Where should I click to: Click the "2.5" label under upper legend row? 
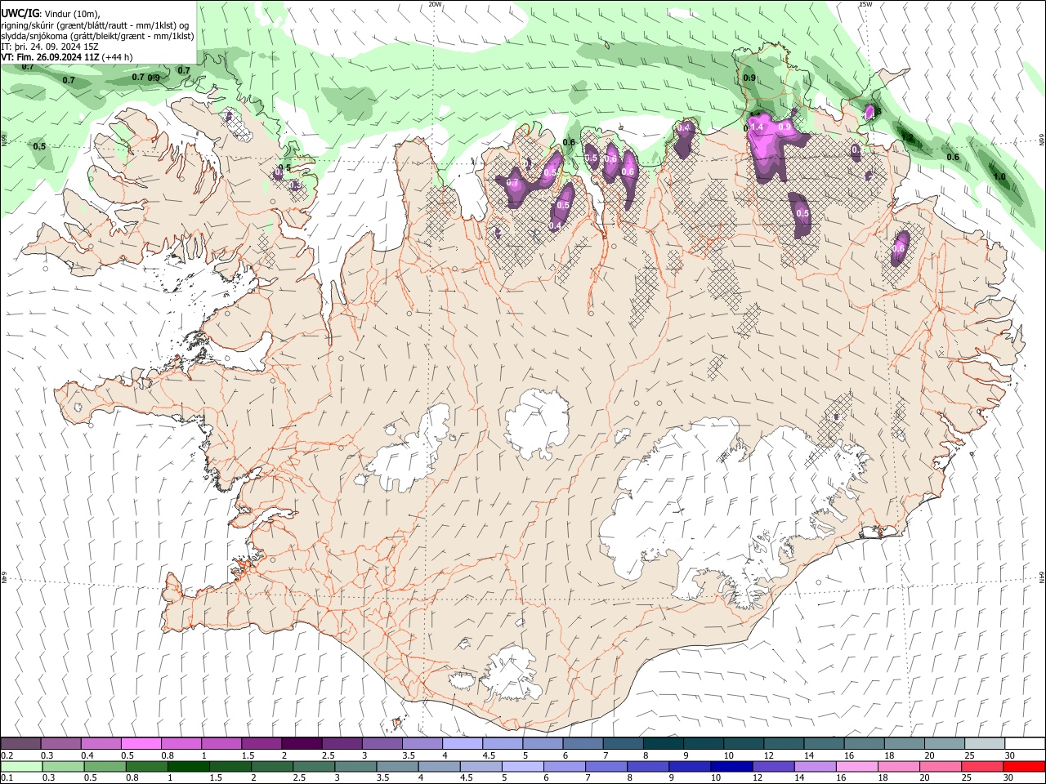point(328,755)
